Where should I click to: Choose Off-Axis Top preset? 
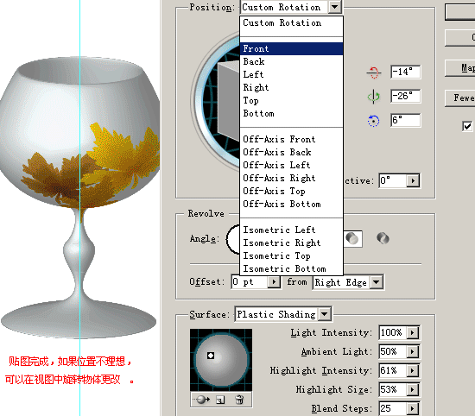(291, 191)
